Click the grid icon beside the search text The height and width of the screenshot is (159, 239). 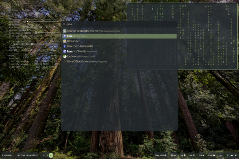[64, 24]
